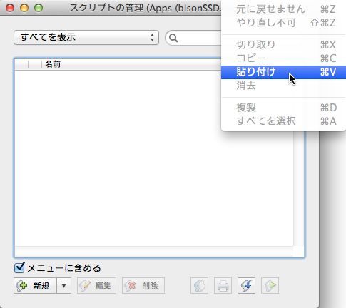Open the すべてを表示 filter dropdown

click(86, 37)
